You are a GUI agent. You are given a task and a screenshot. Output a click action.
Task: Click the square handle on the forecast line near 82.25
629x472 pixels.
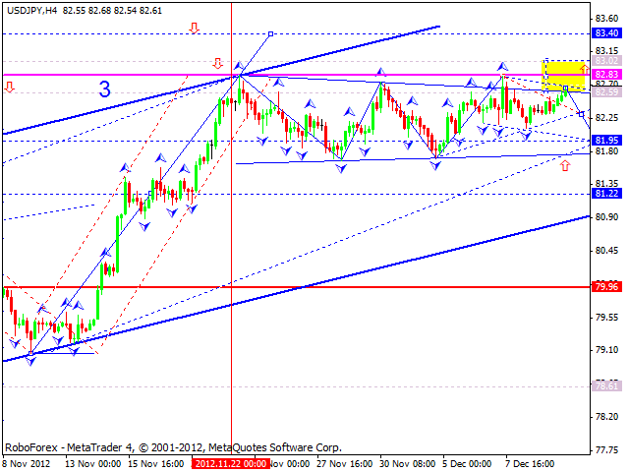point(582,115)
